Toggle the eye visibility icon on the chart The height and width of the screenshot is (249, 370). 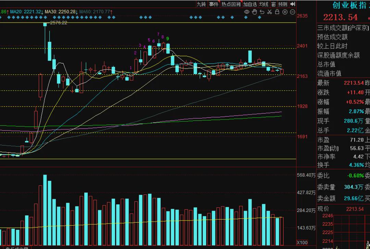click(x=247, y=12)
